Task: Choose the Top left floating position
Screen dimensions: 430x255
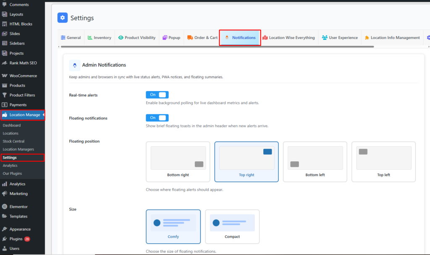Action: (383, 162)
